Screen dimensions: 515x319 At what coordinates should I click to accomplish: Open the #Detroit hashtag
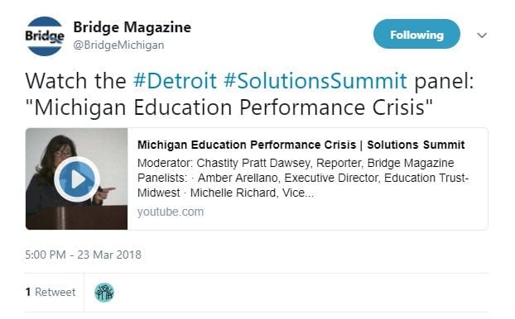pos(175,81)
